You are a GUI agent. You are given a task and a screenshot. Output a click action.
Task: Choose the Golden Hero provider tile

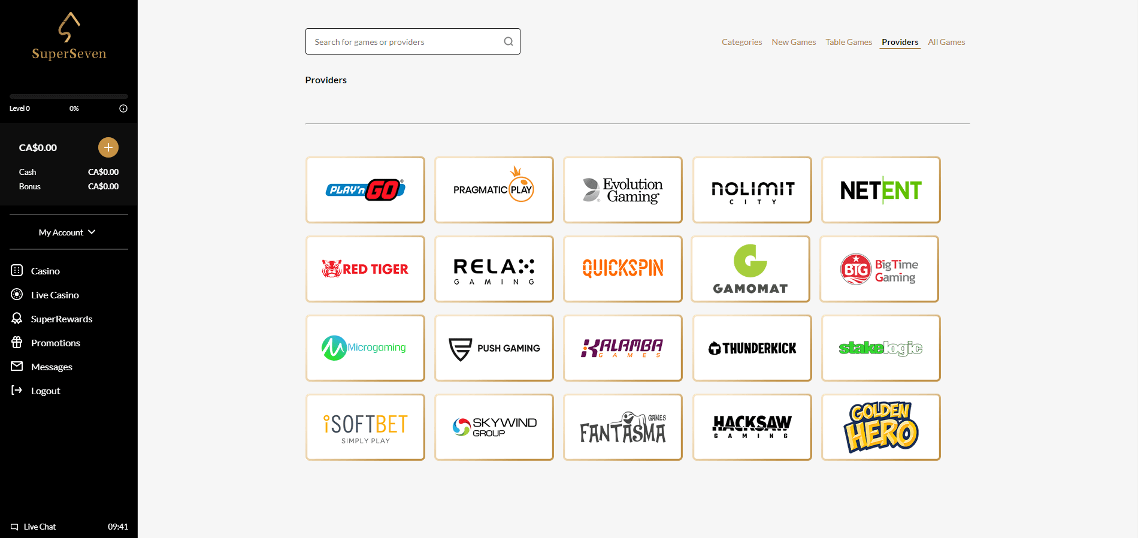pyautogui.click(x=881, y=427)
